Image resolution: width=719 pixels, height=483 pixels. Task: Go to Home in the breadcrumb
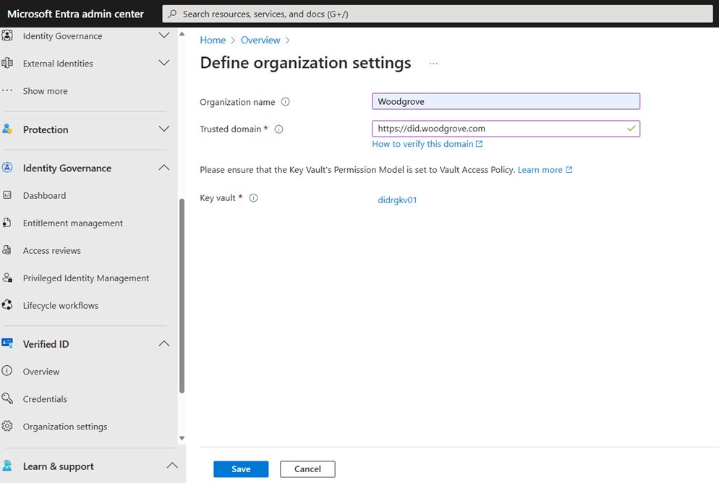coord(213,40)
